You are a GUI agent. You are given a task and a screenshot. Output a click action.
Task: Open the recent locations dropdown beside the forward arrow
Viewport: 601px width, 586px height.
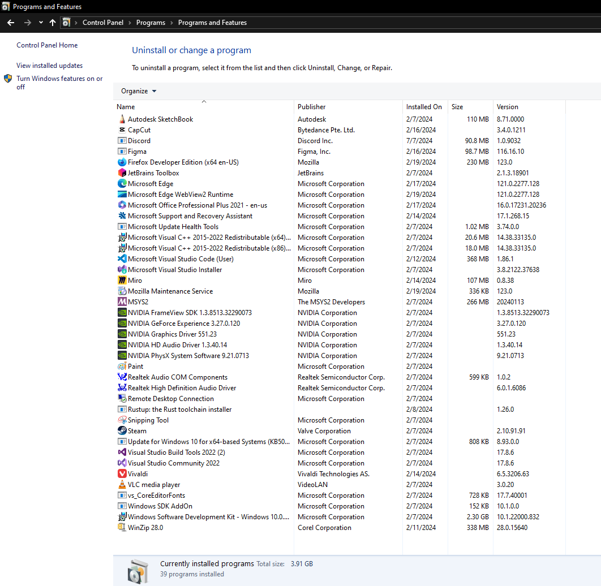[x=40, y=23]
